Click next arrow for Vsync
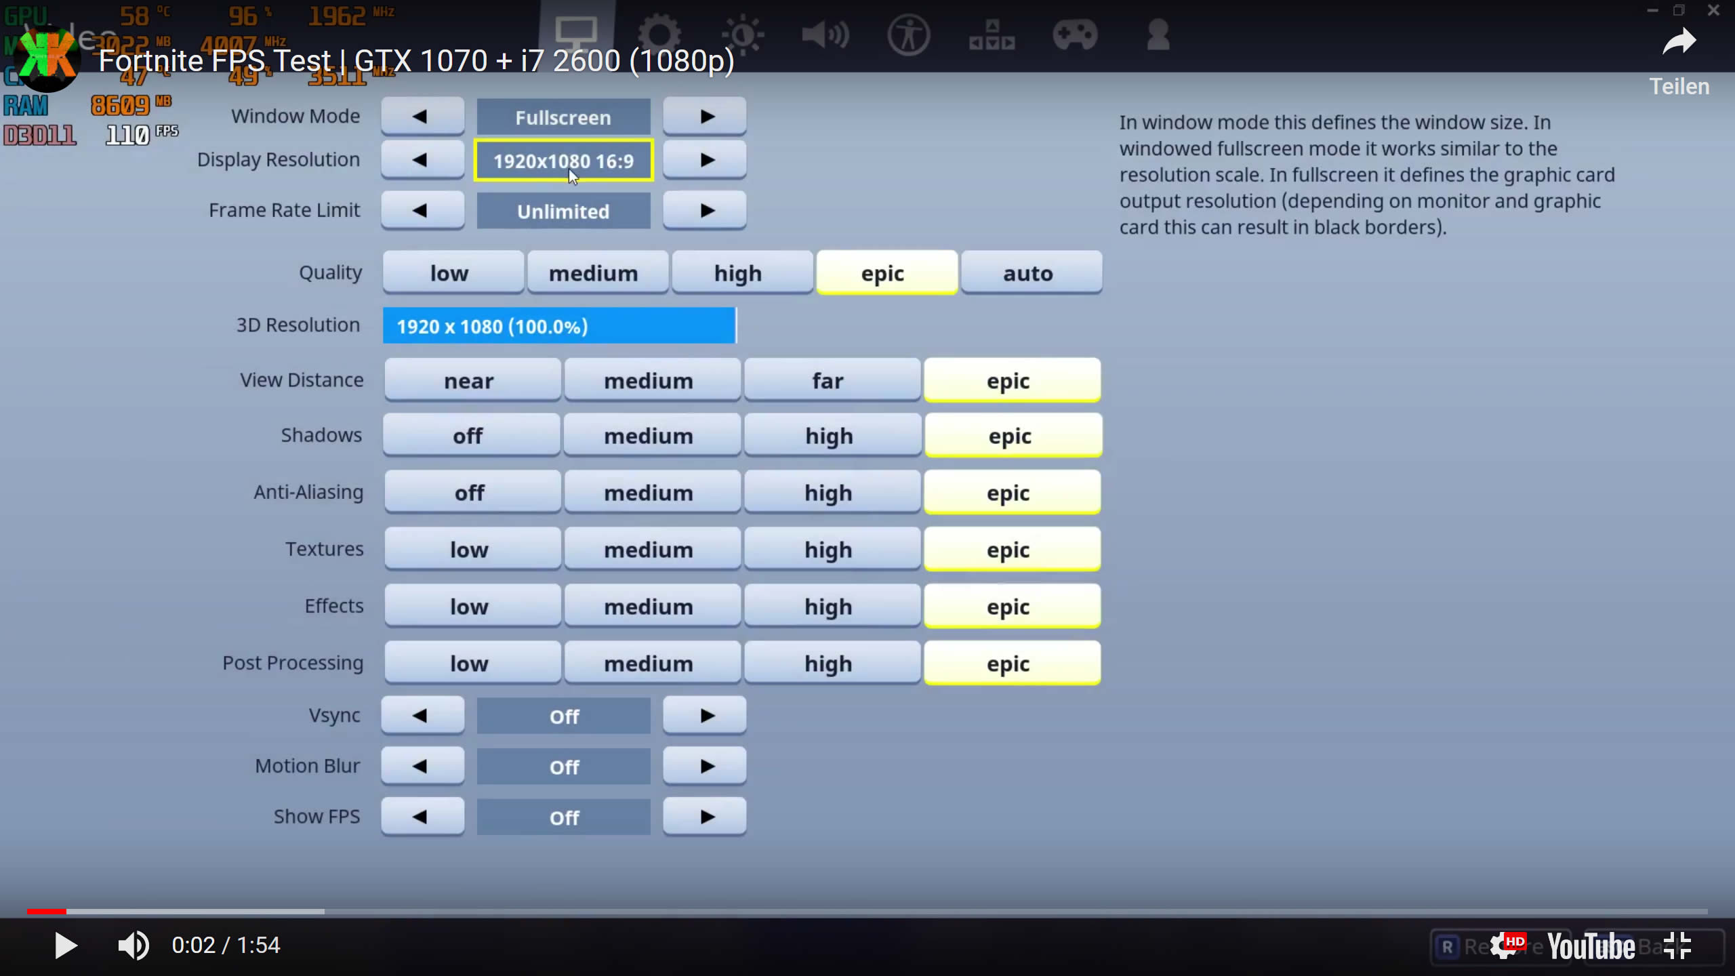This screenshot has width=1735, height=976. point(705,716)
